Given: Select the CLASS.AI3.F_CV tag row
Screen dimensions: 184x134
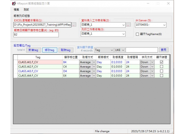Looking at the screenshot, I should 40,71.
